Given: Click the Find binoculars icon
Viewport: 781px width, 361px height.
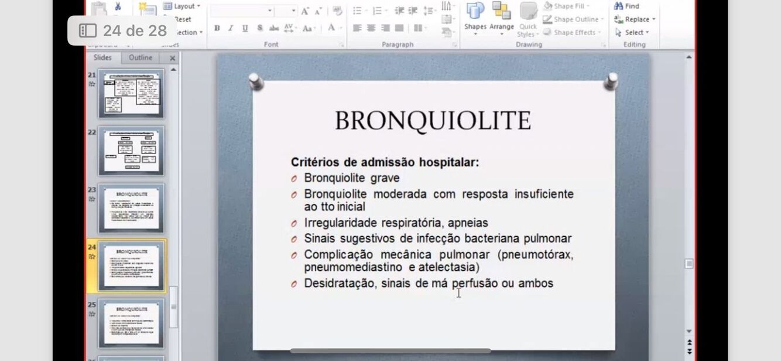Looking at the screenshot, I should (618, 6).
